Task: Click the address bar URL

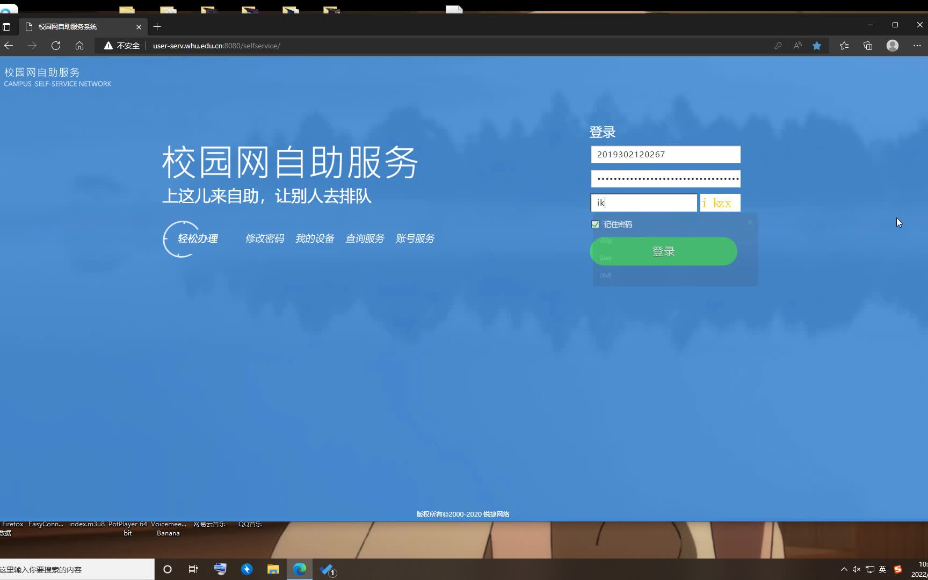Action: click(216, 46)
